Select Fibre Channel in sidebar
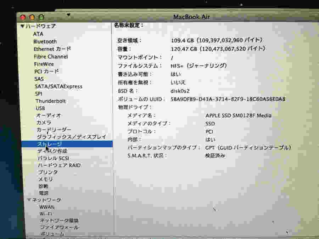Screen dimensions: 319x239 tap(51, 57)
